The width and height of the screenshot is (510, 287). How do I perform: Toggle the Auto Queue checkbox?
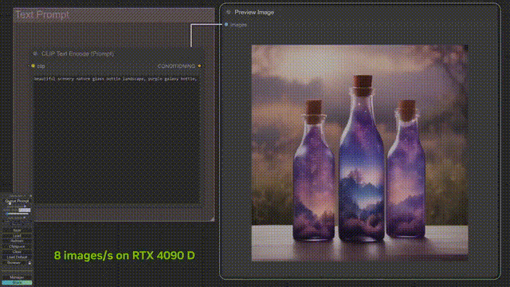25,218
